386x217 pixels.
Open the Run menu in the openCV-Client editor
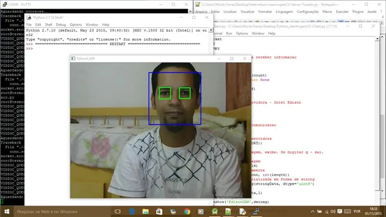click(x=229, y=33)
